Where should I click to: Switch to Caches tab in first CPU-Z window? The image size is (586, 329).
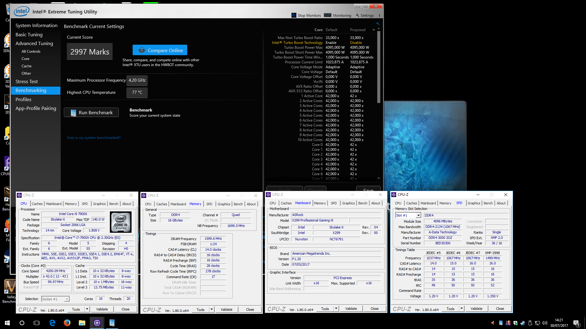tap(37, 204)
